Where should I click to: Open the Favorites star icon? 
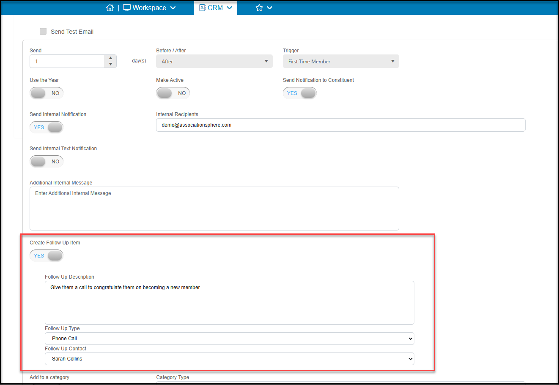coord(259,8)
